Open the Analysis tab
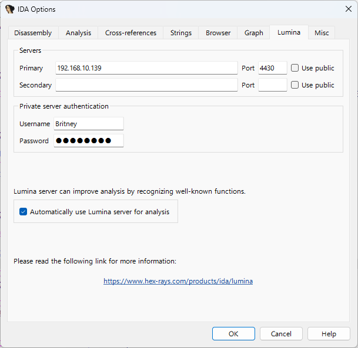358x348 pixels. pyautogui.click(x=78, y=33)
